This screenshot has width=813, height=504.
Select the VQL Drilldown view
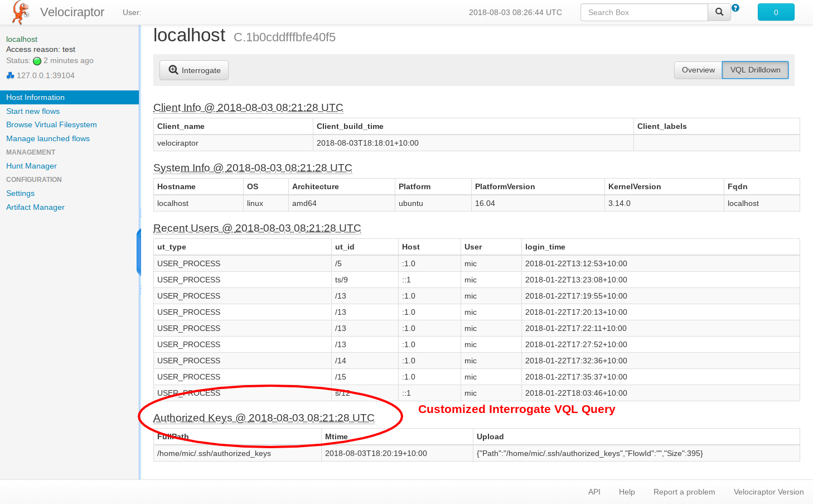point(755,70)
